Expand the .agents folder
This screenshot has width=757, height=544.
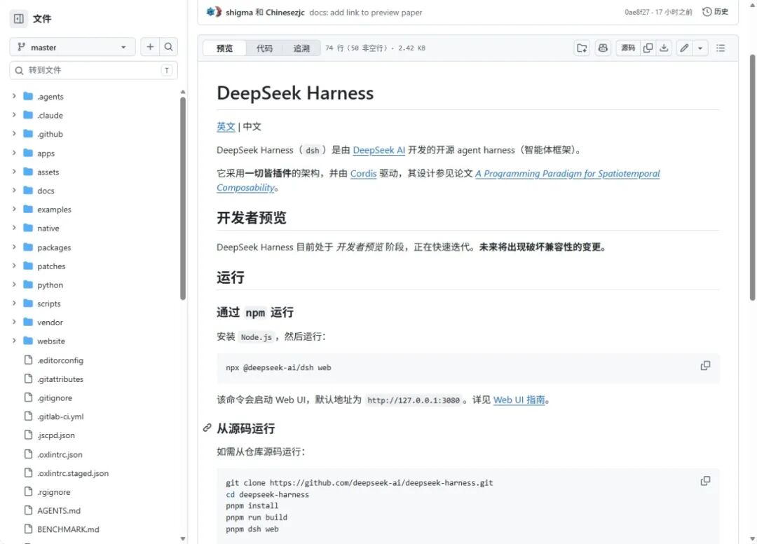[14, 96]
